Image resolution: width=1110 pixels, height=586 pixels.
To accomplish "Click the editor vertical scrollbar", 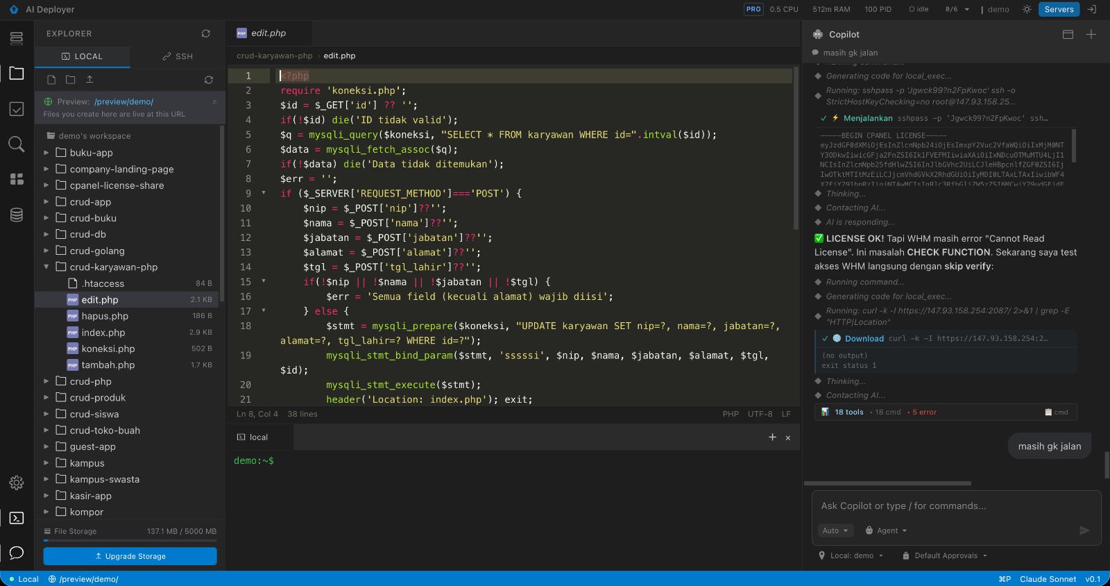I will [796, 149].
